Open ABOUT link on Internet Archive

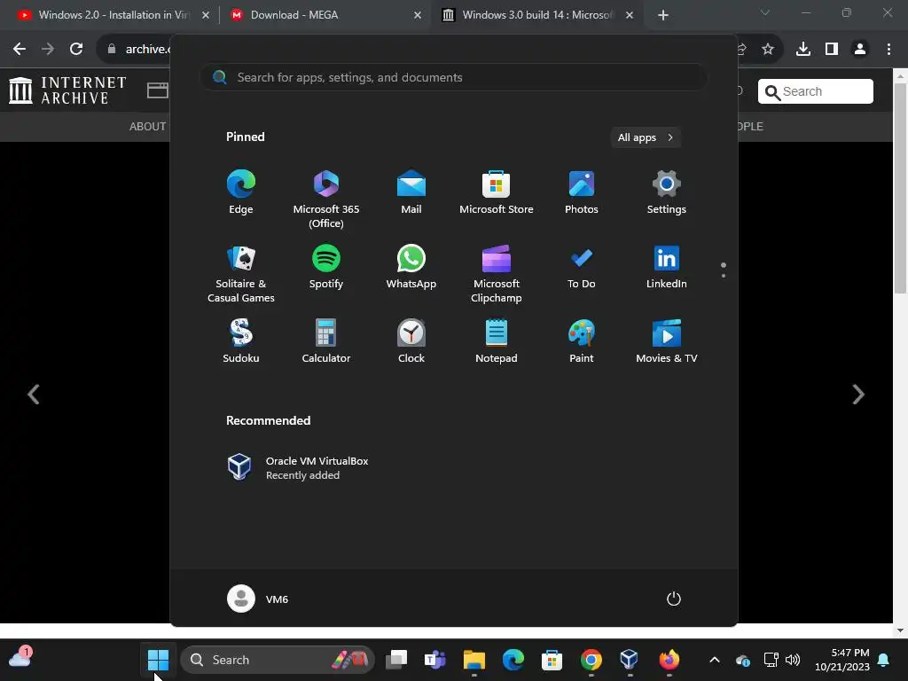point(147,126)
